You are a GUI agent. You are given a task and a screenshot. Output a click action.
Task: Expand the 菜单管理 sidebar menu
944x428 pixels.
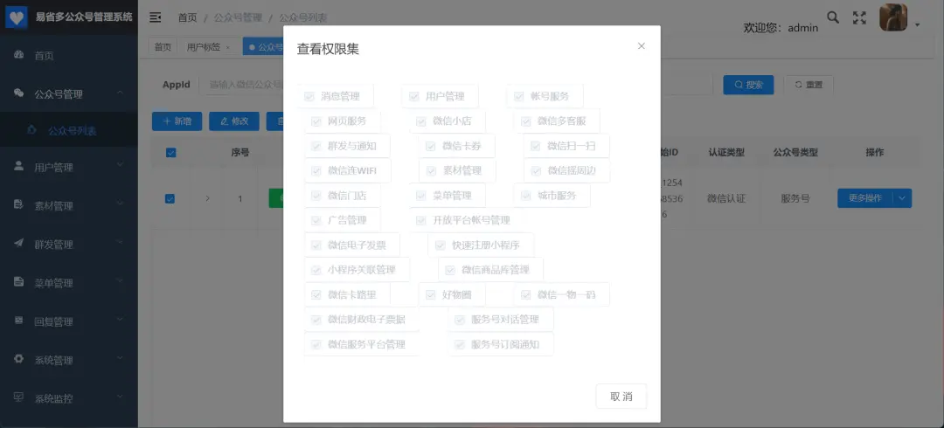click(x=69, y=282)
